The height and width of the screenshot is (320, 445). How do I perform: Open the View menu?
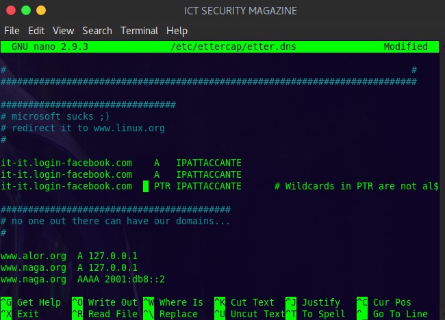click(x=63, y=31)
